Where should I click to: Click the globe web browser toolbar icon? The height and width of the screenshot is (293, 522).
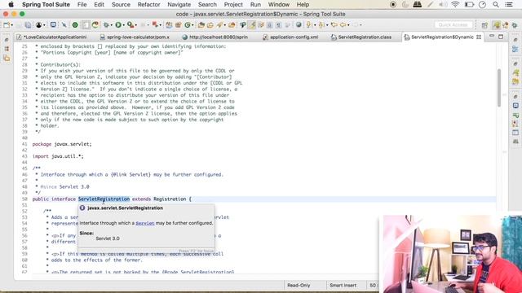(x=299, y=25)
